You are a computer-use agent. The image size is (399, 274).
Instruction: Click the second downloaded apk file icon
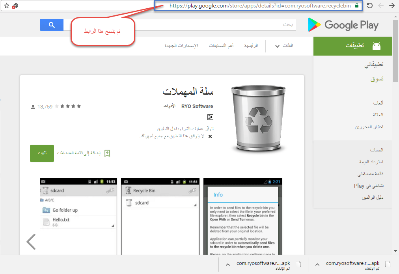coord(298,264)
